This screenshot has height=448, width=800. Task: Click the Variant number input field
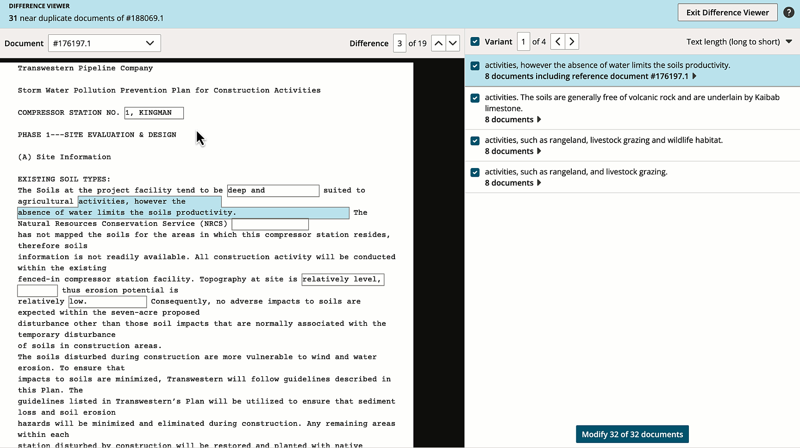click(x=524, y=41)
